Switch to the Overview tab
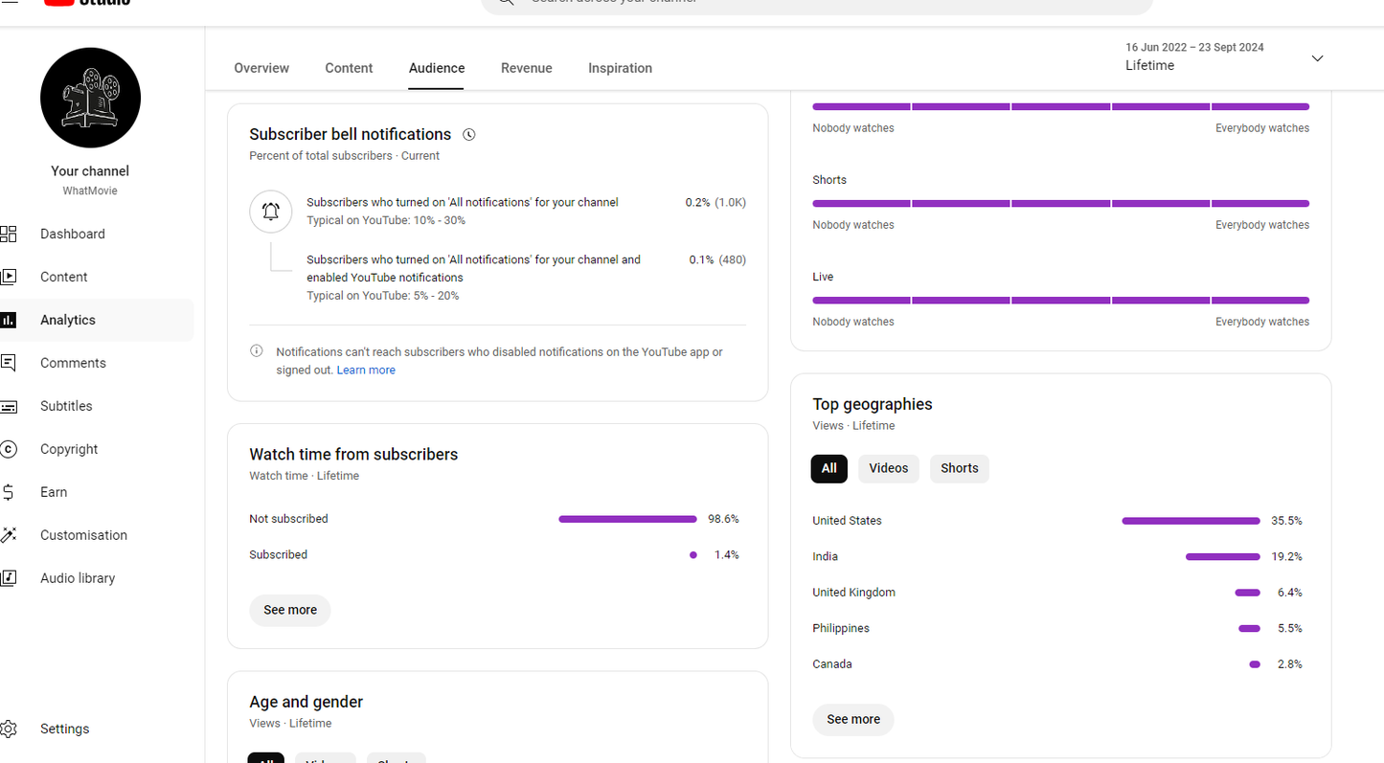Image resolution: width=1384 pixels, height=763 pixels. tap(261, 68)
